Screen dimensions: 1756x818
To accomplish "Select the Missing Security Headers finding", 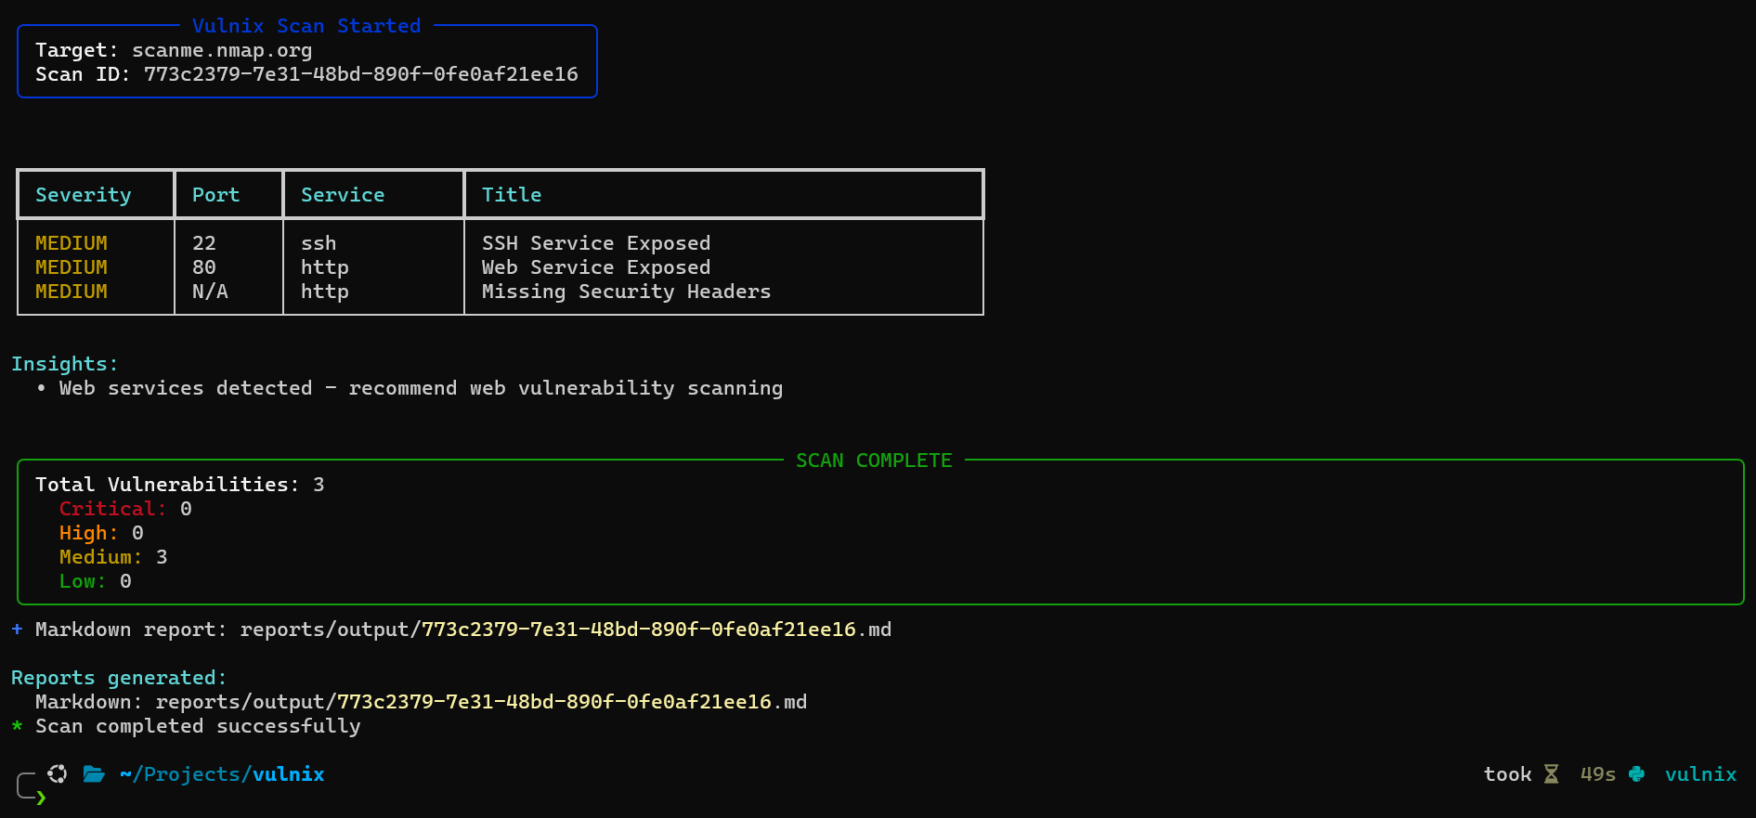I will (626, 292).
